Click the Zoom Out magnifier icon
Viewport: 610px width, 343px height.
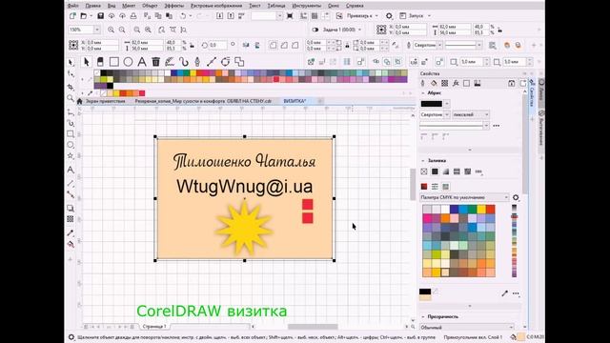[122, 30]
